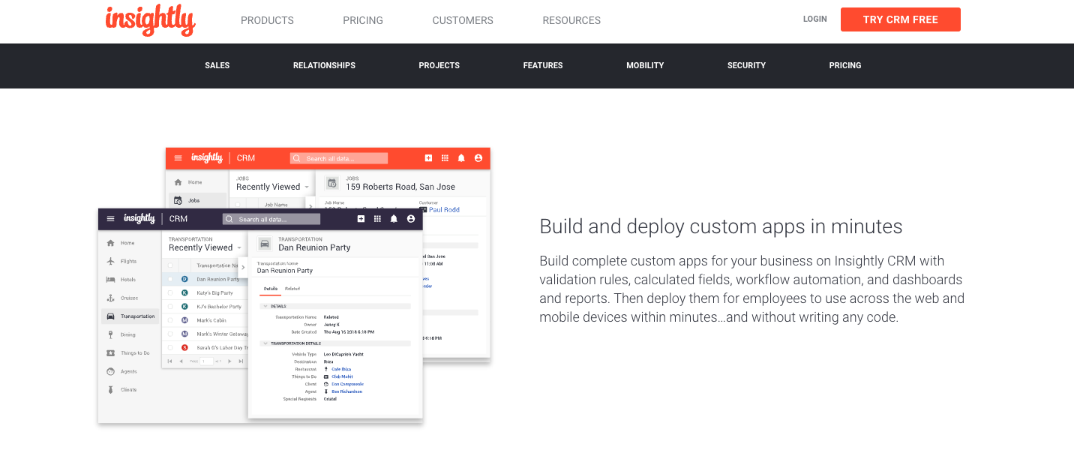The height and width of the screenshot is (453, 1074).
Task: Collapse the DETAILS section chevron
Action: coord(264,306)
